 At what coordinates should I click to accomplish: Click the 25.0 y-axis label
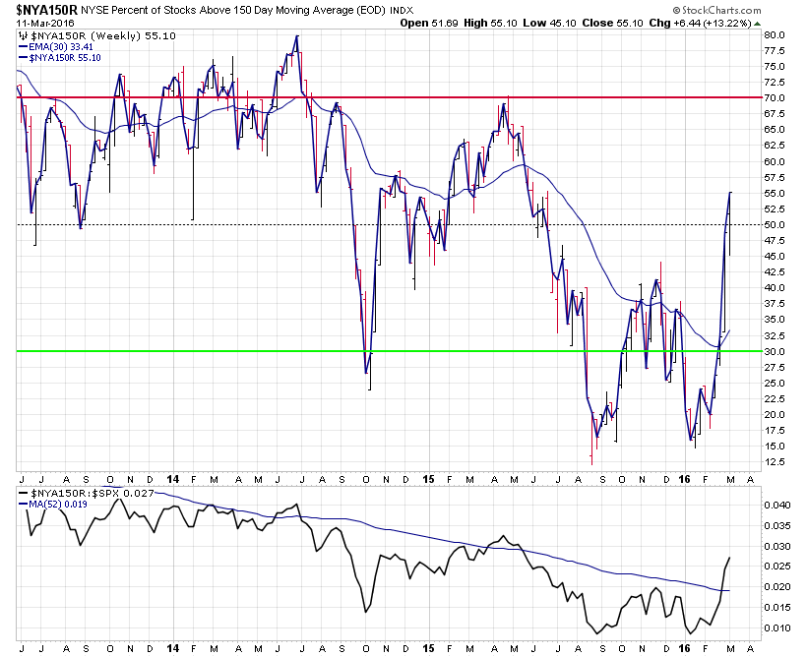(x=775, y=384)
